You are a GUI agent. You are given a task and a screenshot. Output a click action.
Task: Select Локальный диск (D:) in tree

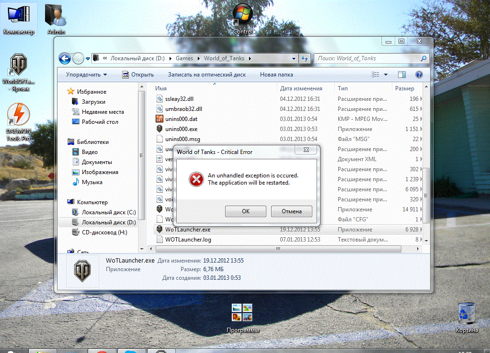click(x=104, y=222)
